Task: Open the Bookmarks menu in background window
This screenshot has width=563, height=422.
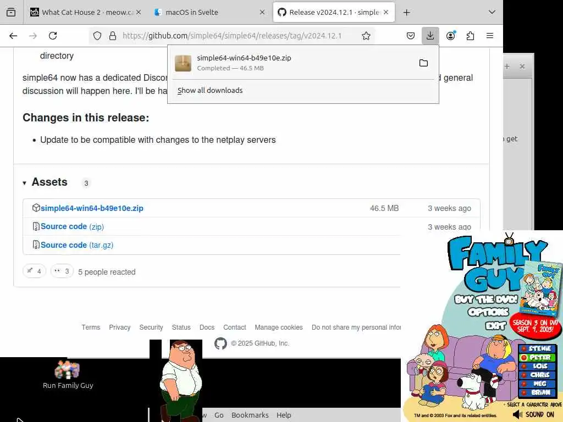Action: (250, 415)
